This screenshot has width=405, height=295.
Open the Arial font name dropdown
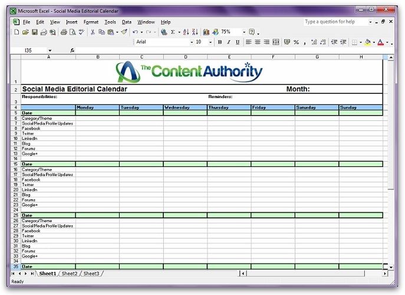(192, 42)
